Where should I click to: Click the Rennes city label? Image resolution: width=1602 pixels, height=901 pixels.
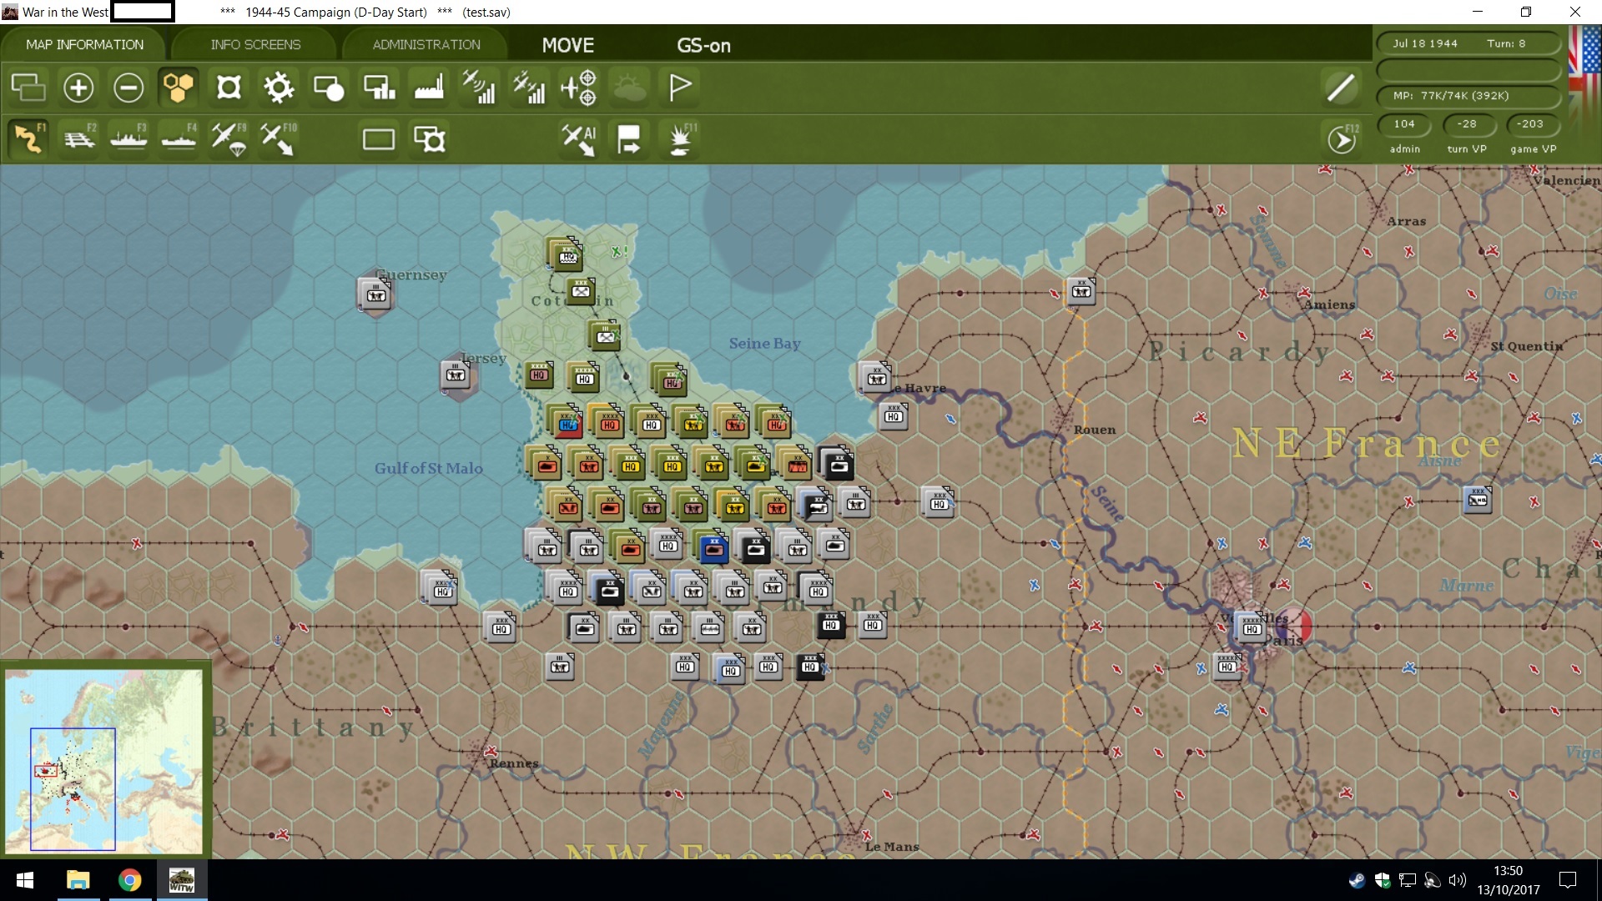pos(514,763)
